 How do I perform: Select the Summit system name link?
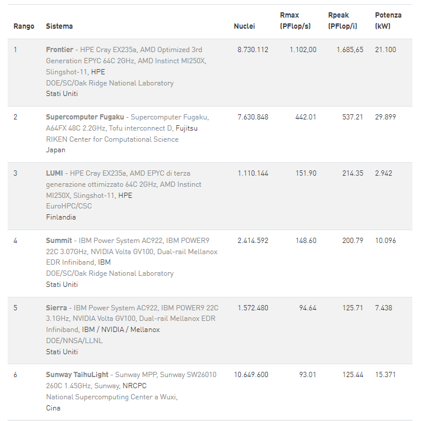pos(59,241)
